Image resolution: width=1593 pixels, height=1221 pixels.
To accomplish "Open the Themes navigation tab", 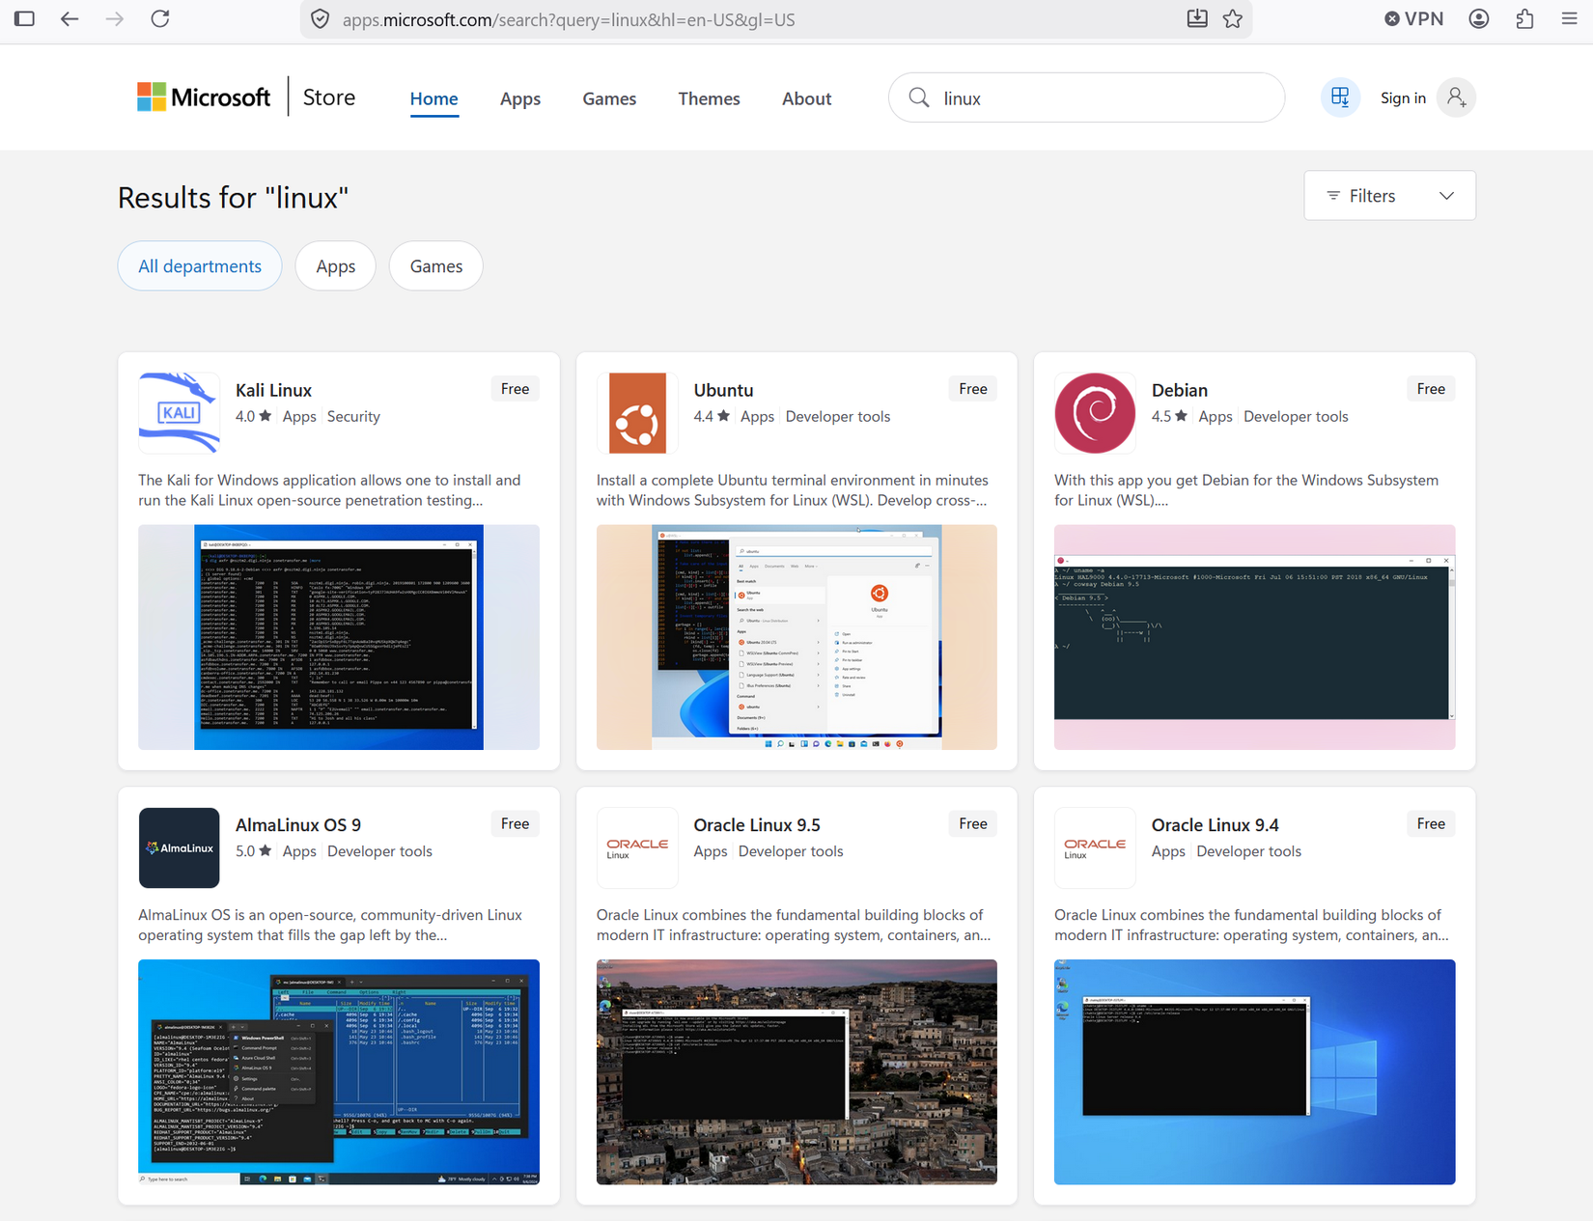I will [x=709, y=98].
